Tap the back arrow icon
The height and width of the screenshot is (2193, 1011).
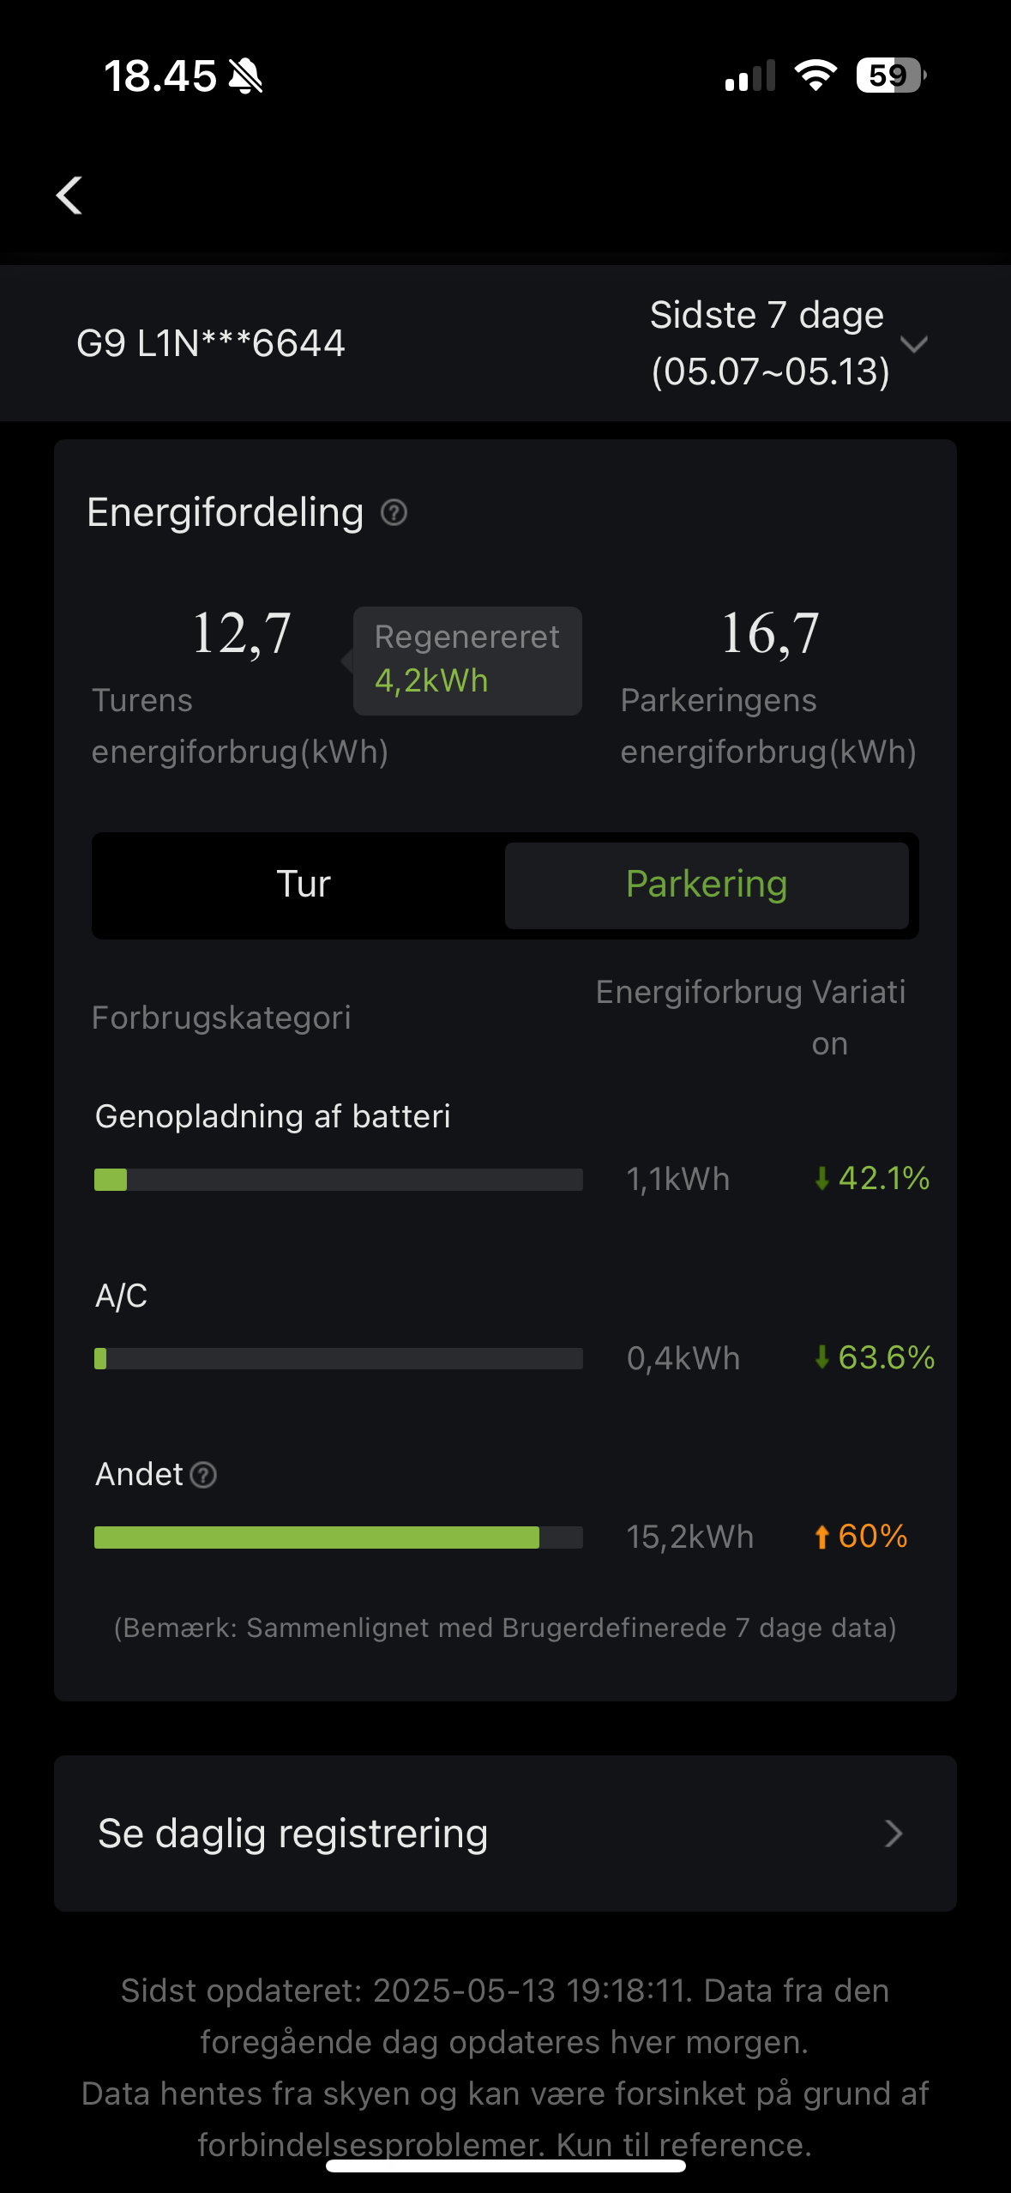(69, 196)
